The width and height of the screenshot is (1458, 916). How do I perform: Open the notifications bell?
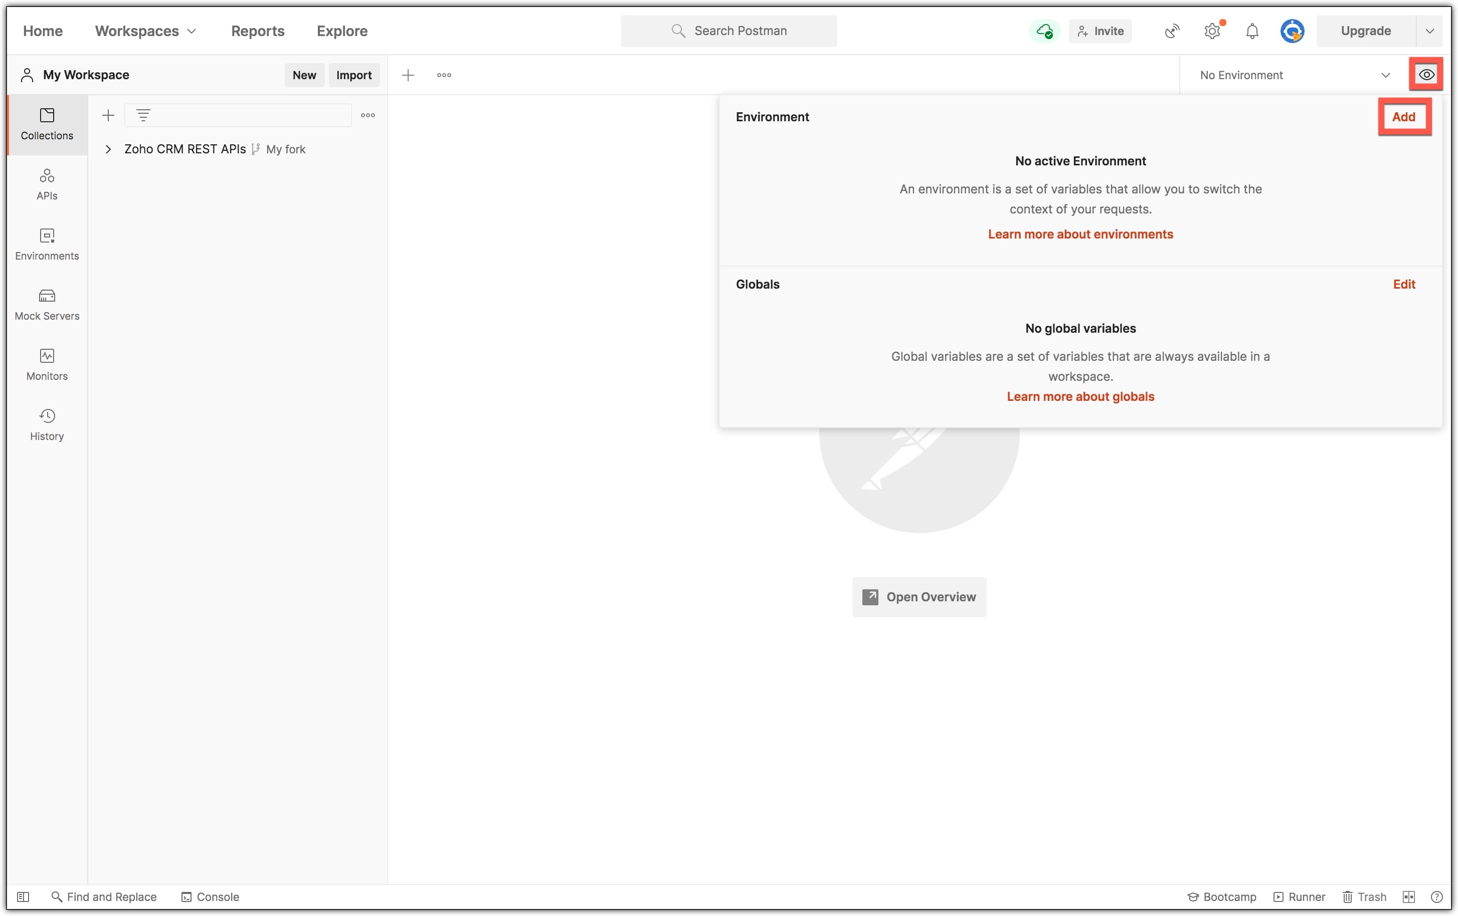pyautogui.click(x=1251, y=31)
